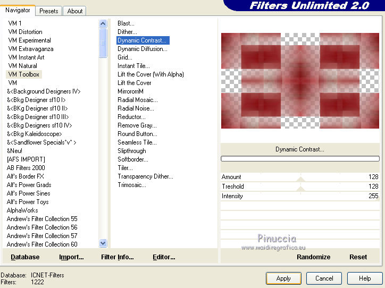Select &<Bkg Kaleidoscope> category
The height and width of the screenshot is (288, 385).
tap(35, 134)
